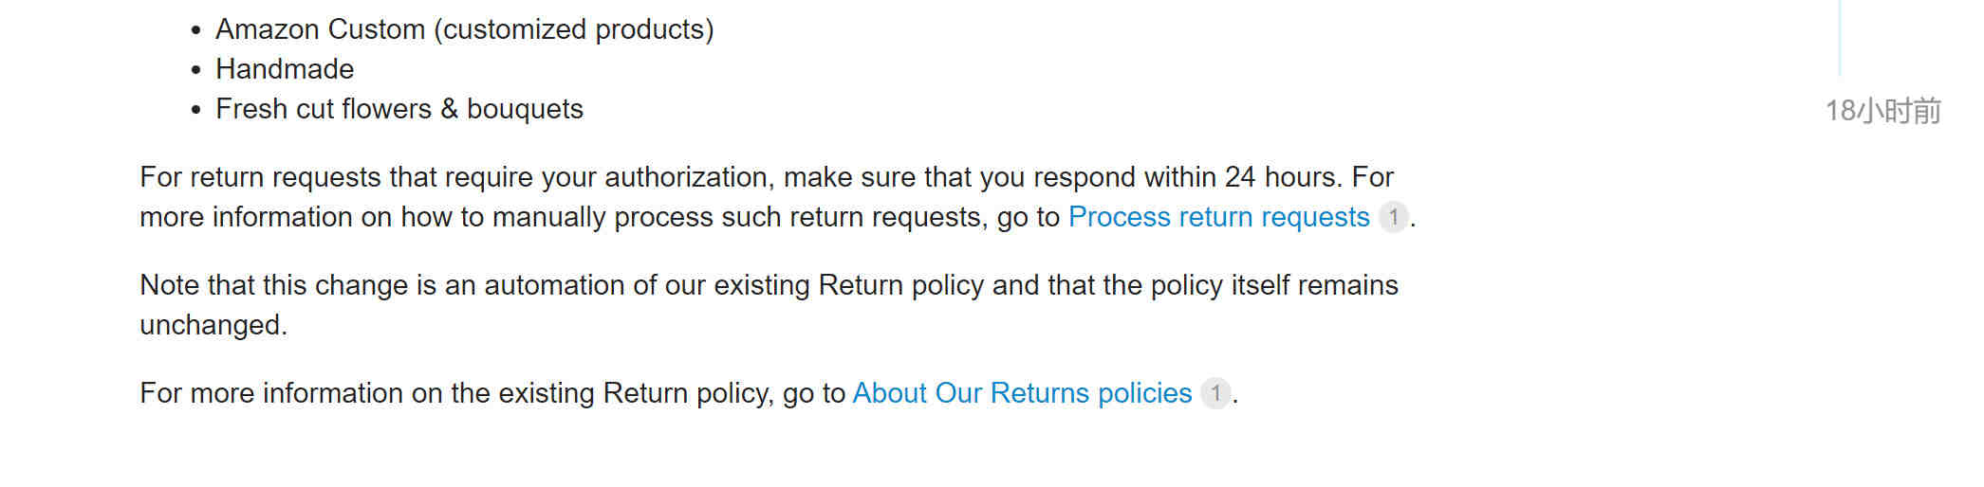Click the word "unchanged." in the note
This screenshot has height=487, width=1984.
point(213,325)
